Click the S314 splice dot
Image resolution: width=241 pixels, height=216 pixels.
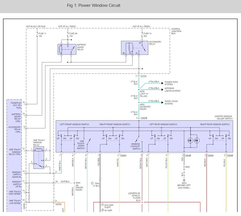click(x=142, y=202)
